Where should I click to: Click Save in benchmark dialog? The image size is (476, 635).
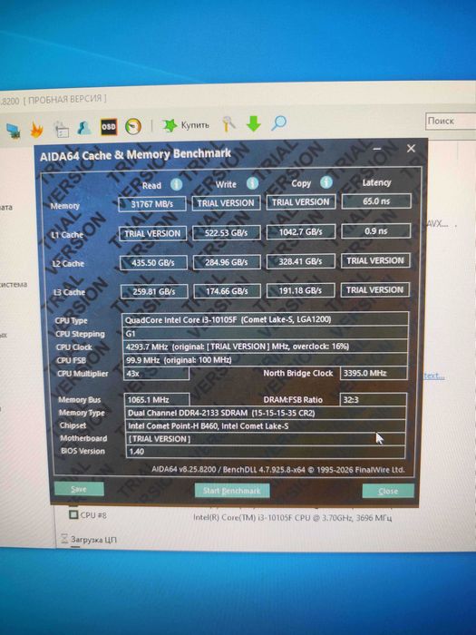click(x=79, y=489)
